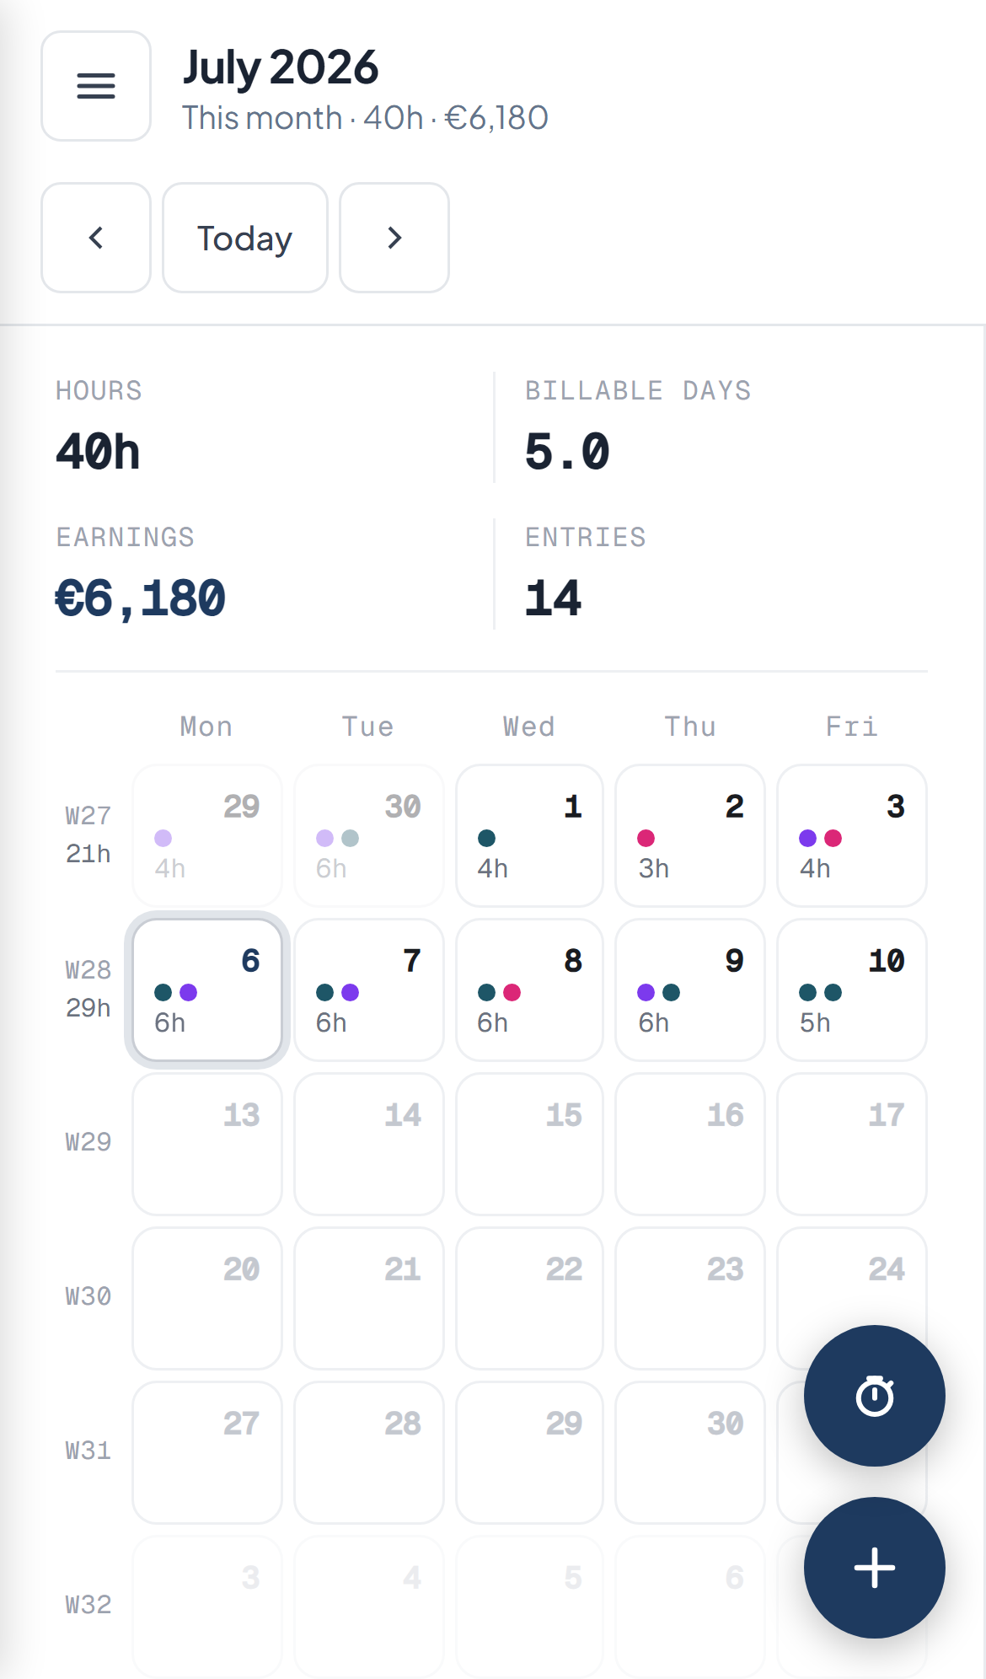This screenshot has height=1679, width=986.
Task: Click the W28 week label
Action: (88, 970)
